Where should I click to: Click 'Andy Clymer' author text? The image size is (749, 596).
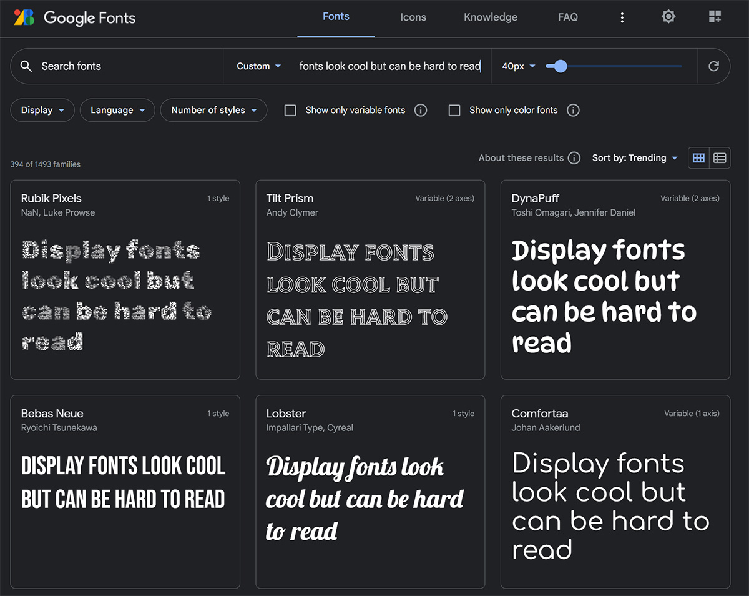(292, 212)
